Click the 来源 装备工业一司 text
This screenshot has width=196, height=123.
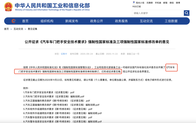point(130,54)
